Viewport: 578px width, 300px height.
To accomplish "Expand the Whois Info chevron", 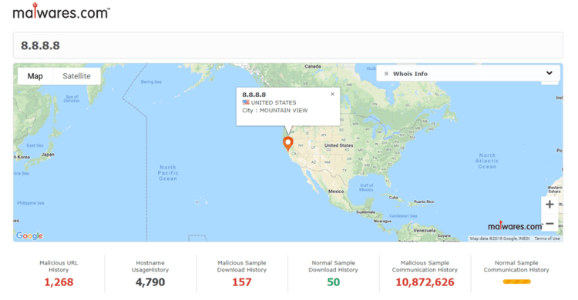I will (x=549, y=73).
